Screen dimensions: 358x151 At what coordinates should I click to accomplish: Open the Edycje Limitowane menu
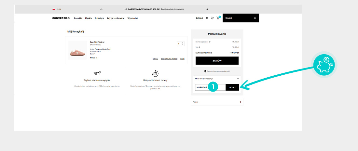116,18
